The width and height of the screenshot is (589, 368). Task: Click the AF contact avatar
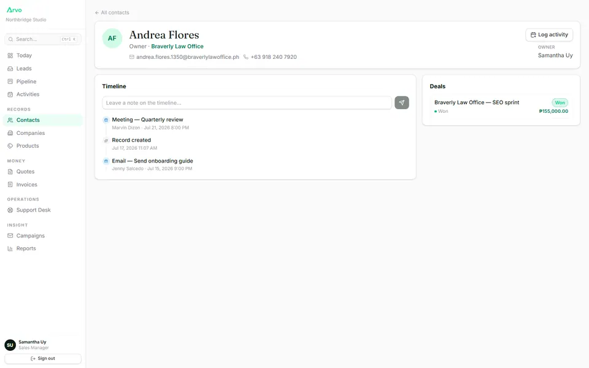(112, 38)
